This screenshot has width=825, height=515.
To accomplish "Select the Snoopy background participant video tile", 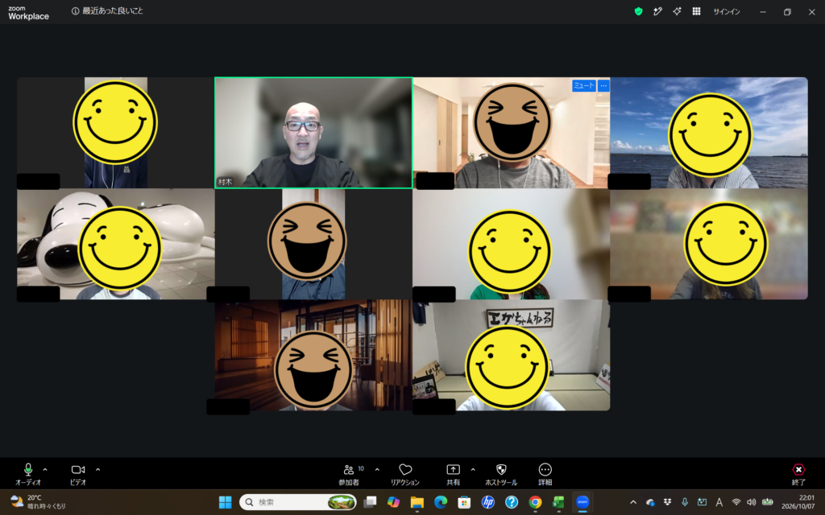I will point(116,245).
